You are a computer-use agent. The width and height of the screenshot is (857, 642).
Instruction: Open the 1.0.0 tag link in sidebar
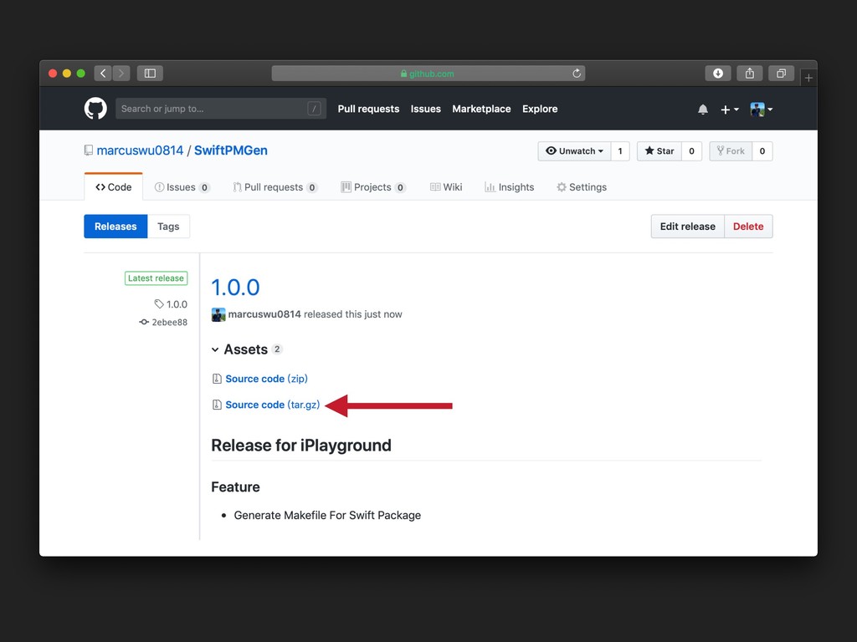point(171,304)
